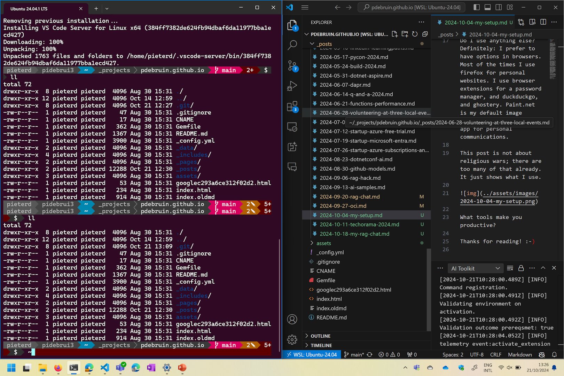Image resolution: width=564 pixels, height=376 pixels.
Task: Open the VS Code hamburger menu
Action: point(305,7)
